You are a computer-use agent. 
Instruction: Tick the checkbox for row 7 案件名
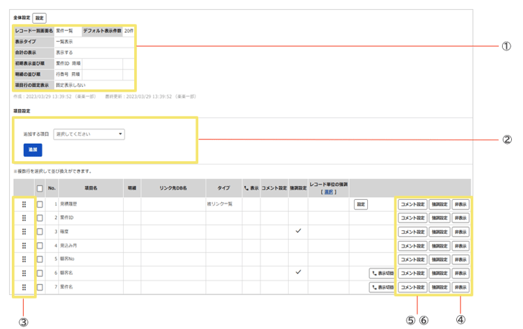40,287
